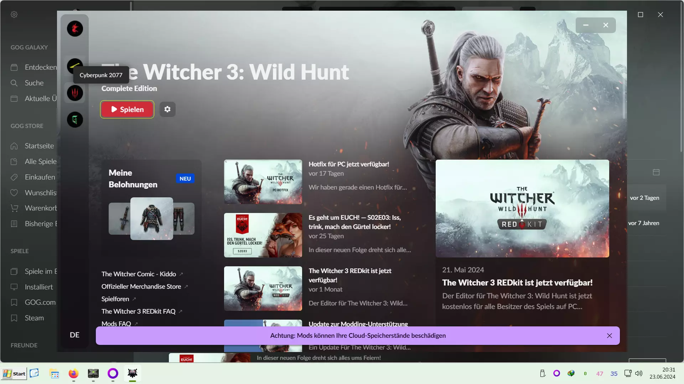The height and width of the screenshot is (384, 684).
Task: Read 'Hotfix für PC jetzt verfügbar!' news
Action: (x=349, y=164)
